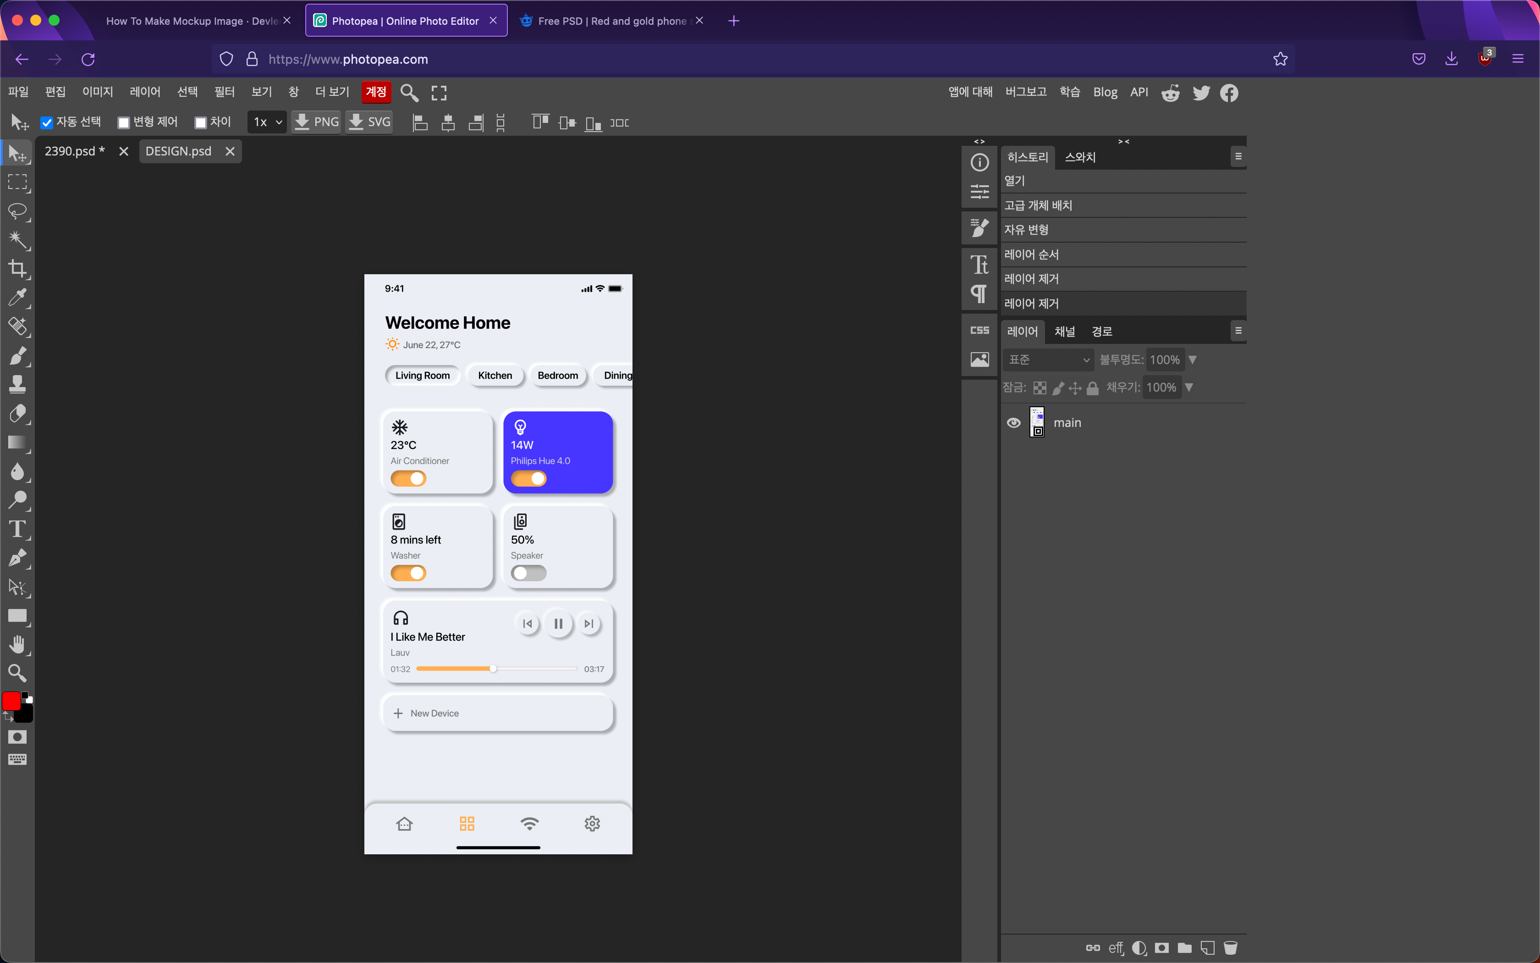Expand the narrow icon panel column
This screenshot has height=963, width=1540.
coord(979,141)
